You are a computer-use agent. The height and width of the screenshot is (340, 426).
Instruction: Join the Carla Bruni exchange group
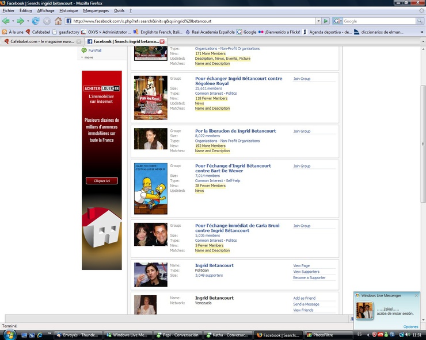(302, 226)
